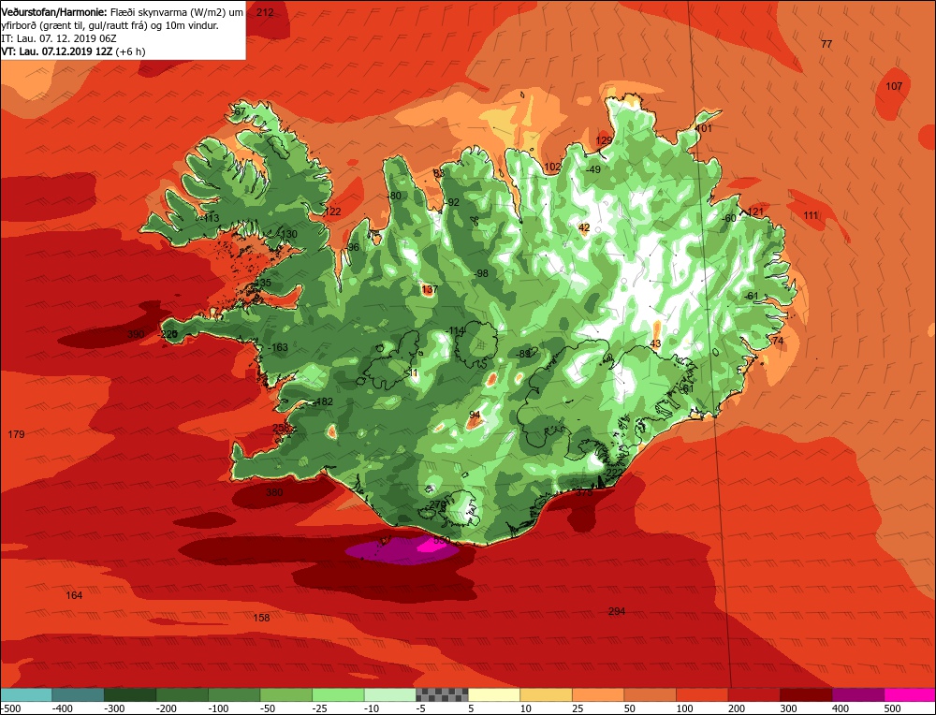This screenshot has width=936, height=715.
Task: Click the orange swatch between 25 and 50
Action: (597, 694)
